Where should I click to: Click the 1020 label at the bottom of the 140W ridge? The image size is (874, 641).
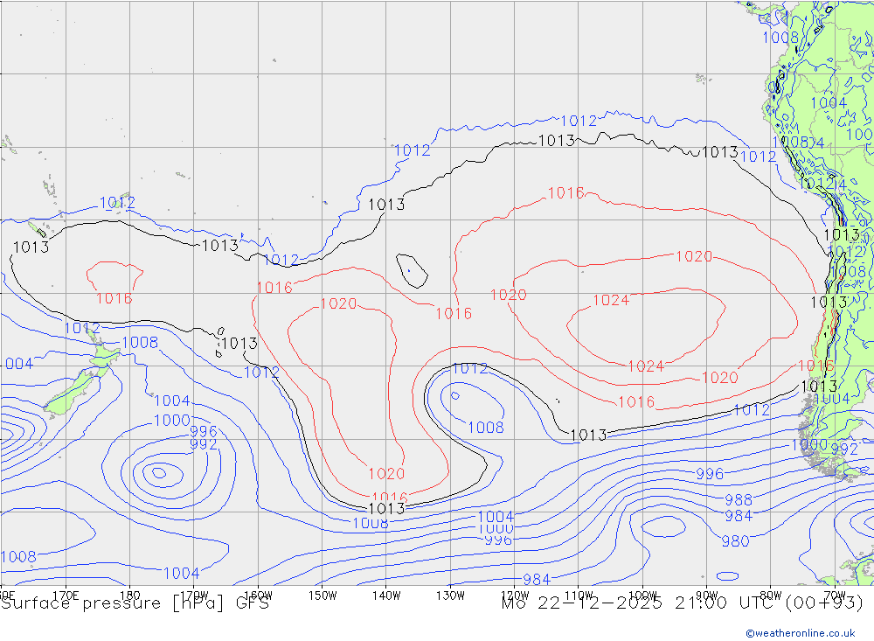386,474
